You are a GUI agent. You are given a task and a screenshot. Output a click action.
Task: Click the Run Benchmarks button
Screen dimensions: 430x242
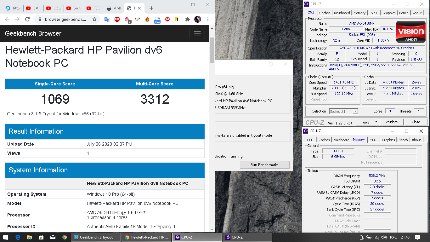pyautogui.click(x=264, y=165)
